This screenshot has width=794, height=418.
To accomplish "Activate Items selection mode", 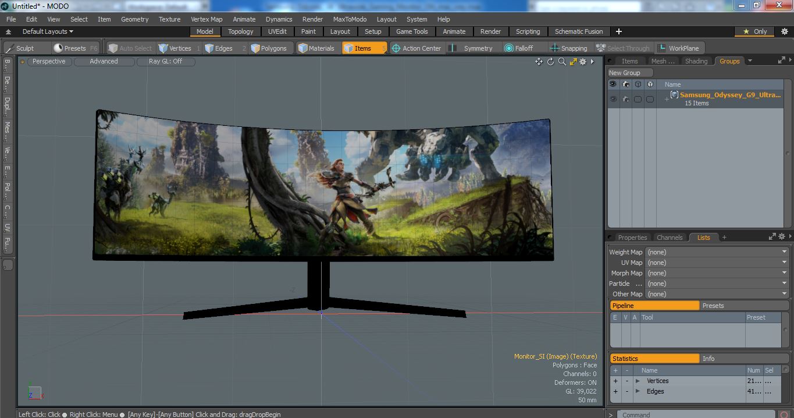I will pyautogui.click(x=364, y=48).
